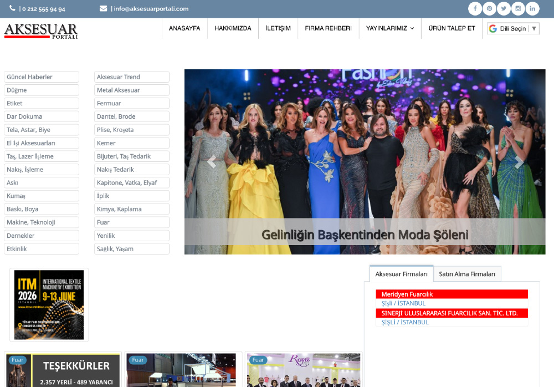This screenshot has height=387, width=554.
Task: Go to the previous slide with left arrow
Action: [x=211, y=162]
